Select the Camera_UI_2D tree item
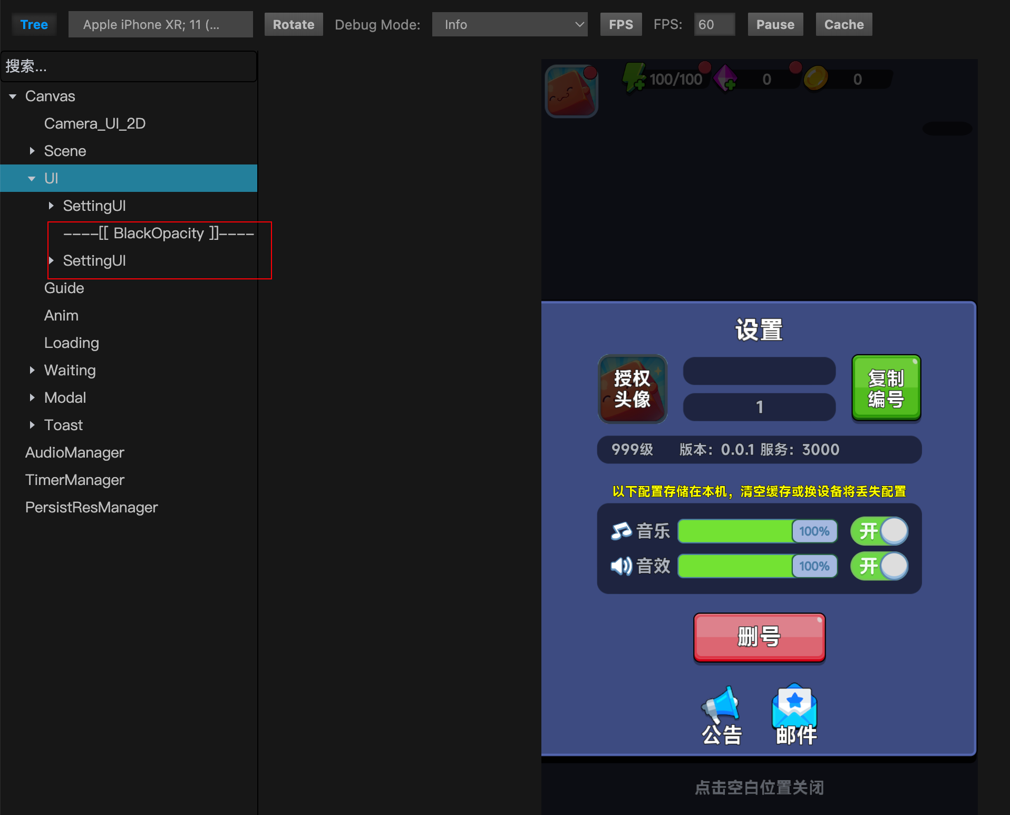This screenshot has width=1010, height=815. click(x=95, y=124)
